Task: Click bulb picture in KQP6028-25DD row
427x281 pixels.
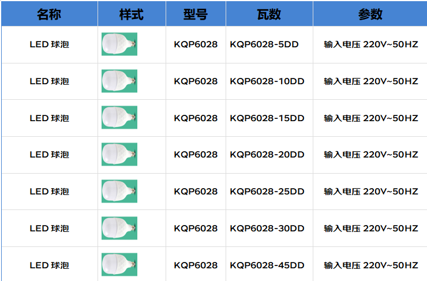Action: tap(119, 191)
